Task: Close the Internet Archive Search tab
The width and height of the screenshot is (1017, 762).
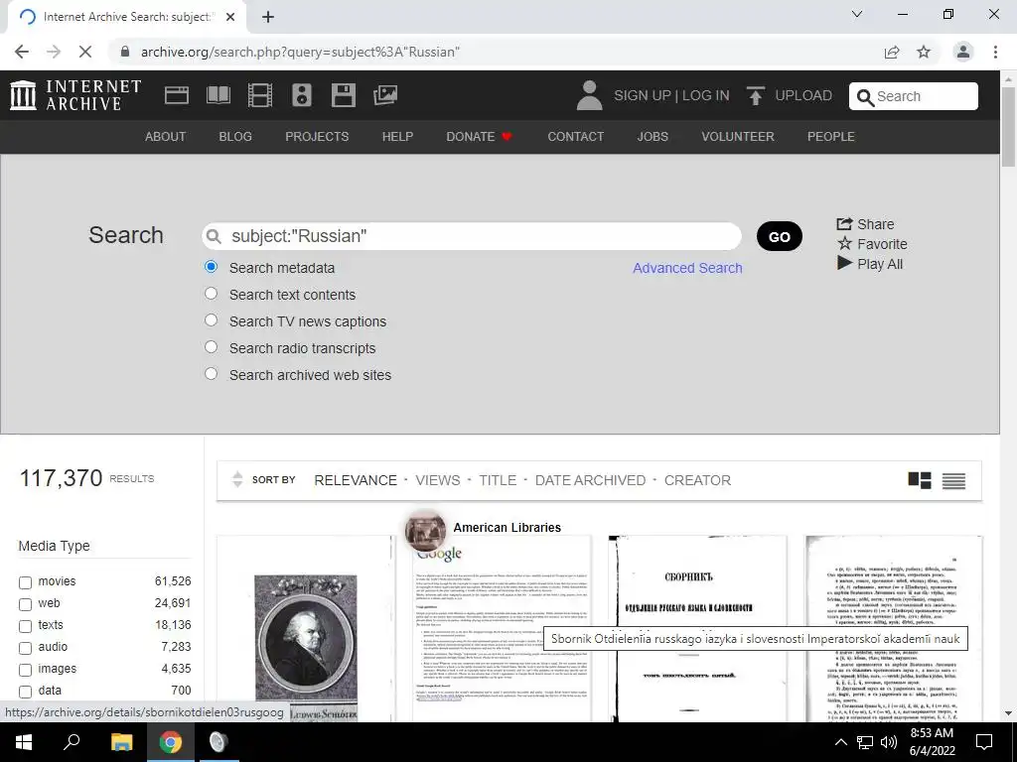Action: (230, 17)
